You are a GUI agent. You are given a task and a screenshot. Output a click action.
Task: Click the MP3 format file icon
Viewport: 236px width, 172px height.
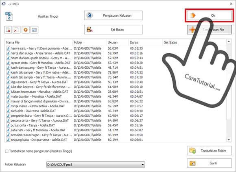9,16
